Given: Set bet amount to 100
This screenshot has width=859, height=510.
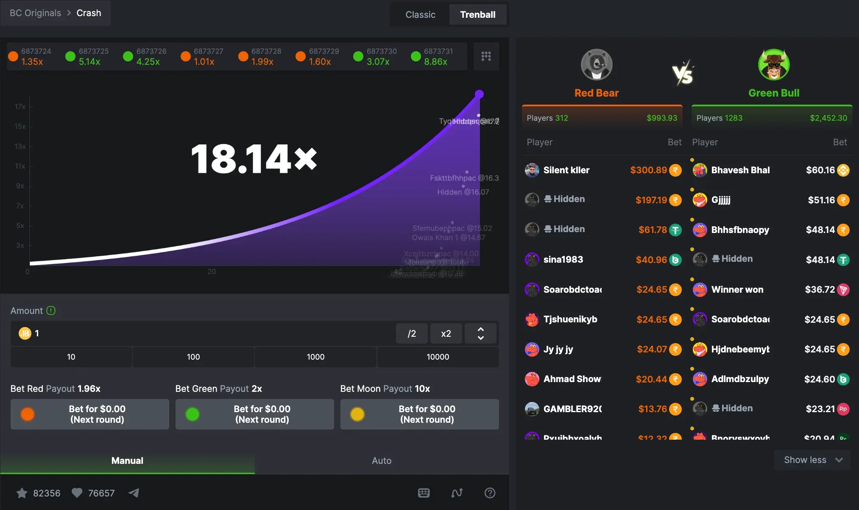Looking at the screenshot, I should click(x=193, y=357).
